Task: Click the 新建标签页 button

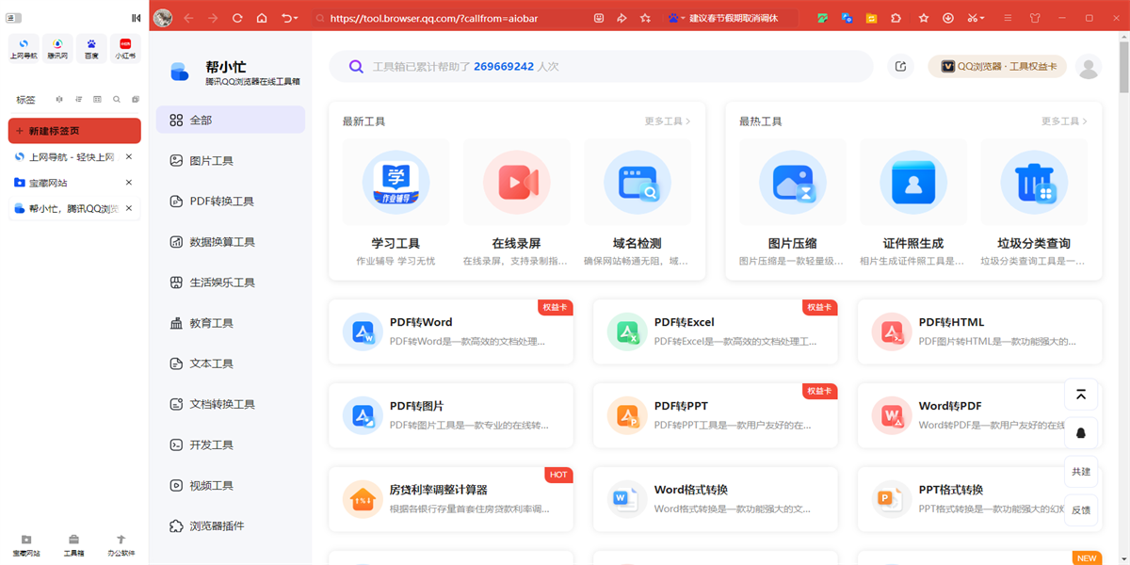Action: click(x=73, y=130)
